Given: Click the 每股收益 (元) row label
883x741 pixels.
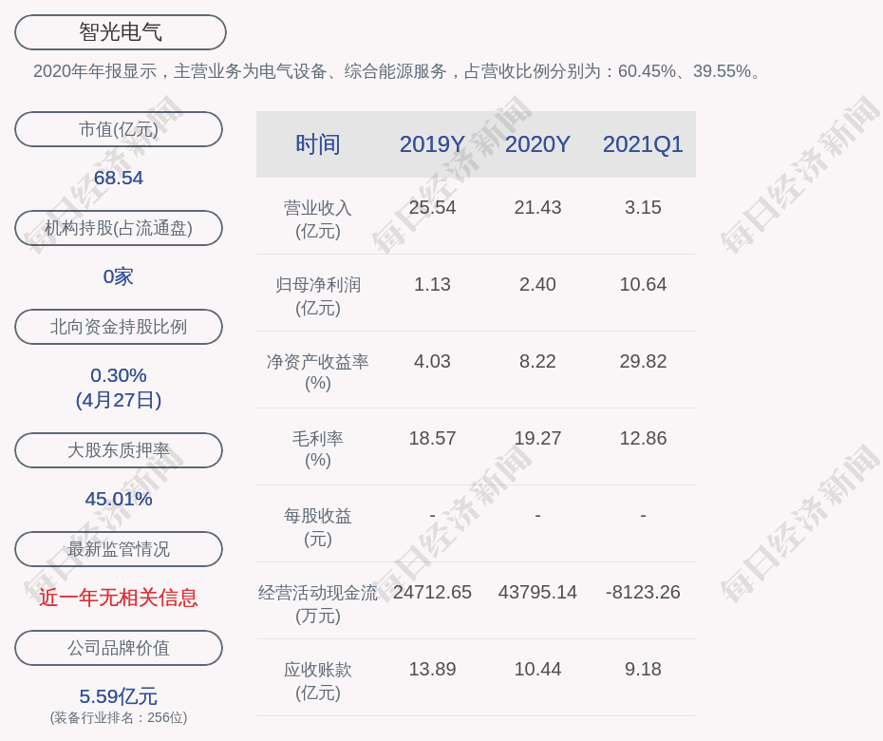Looking at the screenshot, I should coord(318,527).
